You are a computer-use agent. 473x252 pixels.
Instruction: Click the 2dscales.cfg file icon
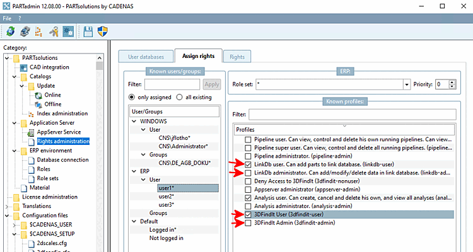tap(32, 244)
